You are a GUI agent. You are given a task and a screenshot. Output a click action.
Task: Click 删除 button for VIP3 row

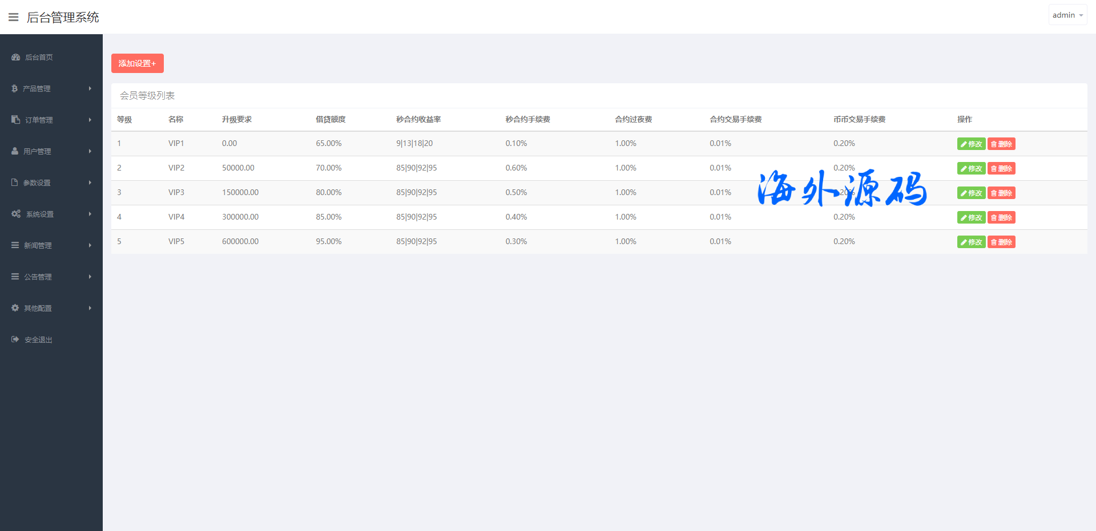[1001, 193]
